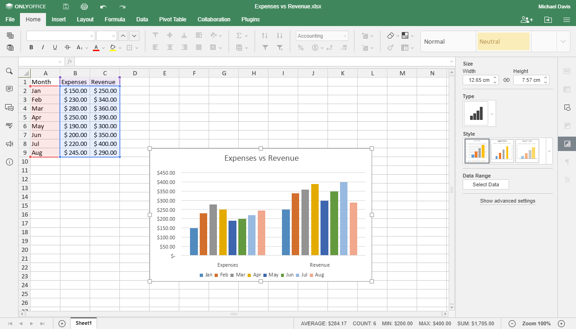
Task: Align text to bottom
Action: 184,36
